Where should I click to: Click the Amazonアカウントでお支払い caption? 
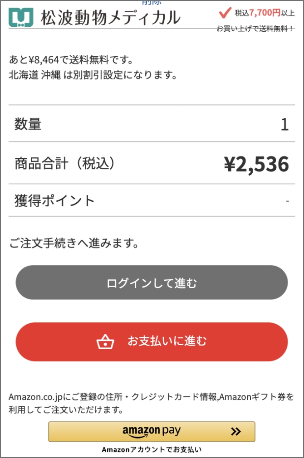click(x=152, y=449)
